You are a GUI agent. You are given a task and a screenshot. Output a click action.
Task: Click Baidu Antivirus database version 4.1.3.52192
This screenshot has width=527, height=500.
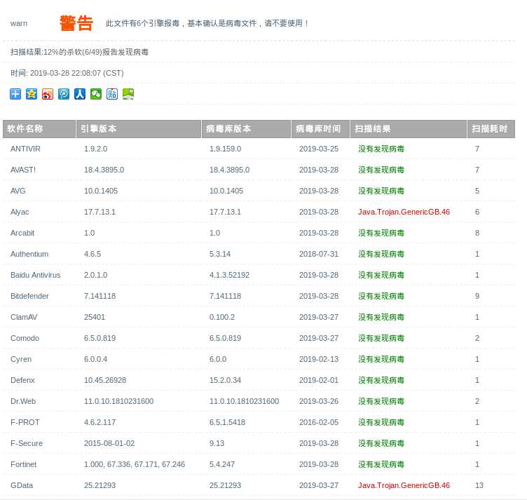click(x=230, y=275)
